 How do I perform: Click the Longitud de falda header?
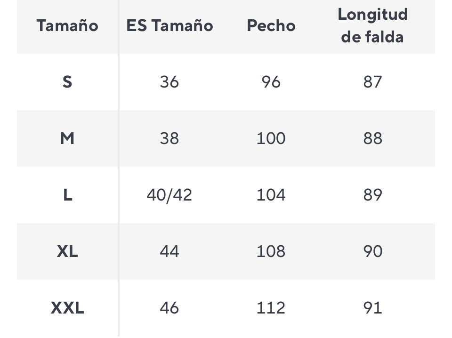(372, 25)
